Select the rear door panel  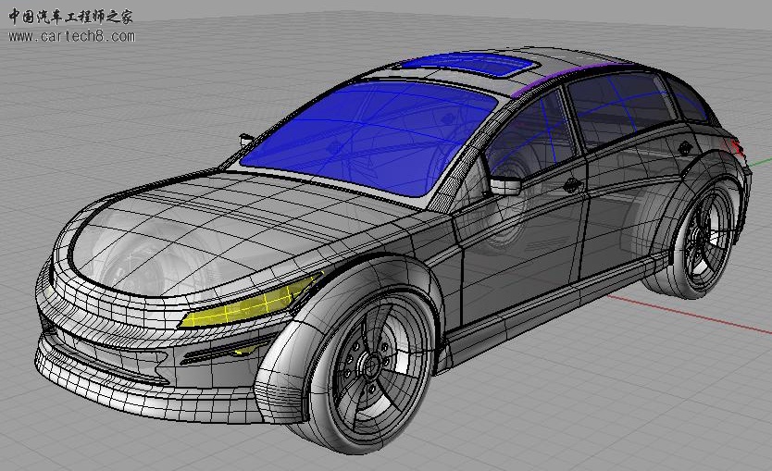pyautogui.click(x=630, y=206)
